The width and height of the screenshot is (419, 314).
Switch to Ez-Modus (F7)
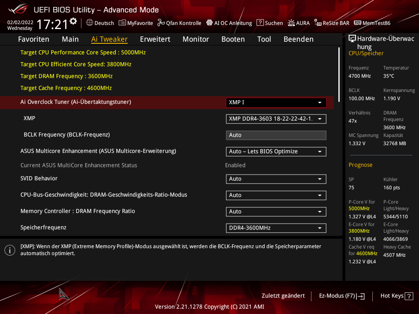342,296
